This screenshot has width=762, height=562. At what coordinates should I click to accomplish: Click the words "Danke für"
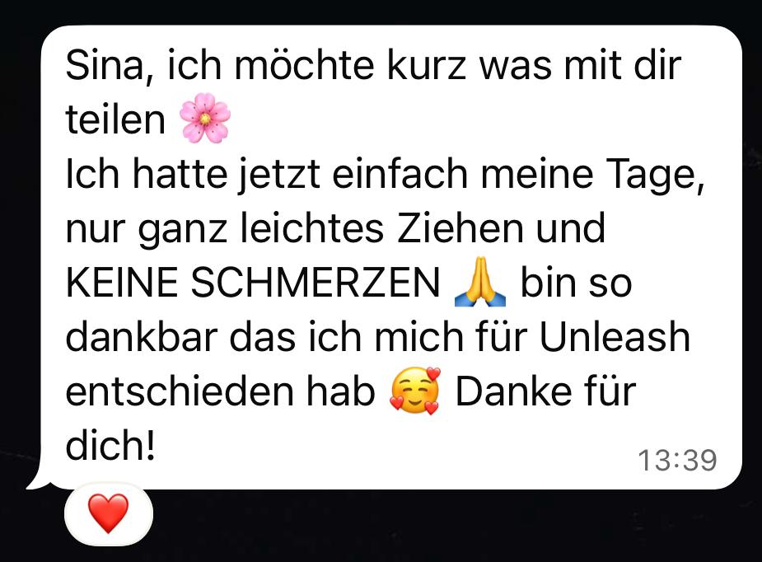click(x=545, y=391)
